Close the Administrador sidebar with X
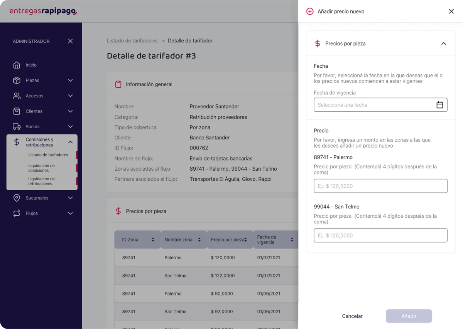 coord(70,41)
